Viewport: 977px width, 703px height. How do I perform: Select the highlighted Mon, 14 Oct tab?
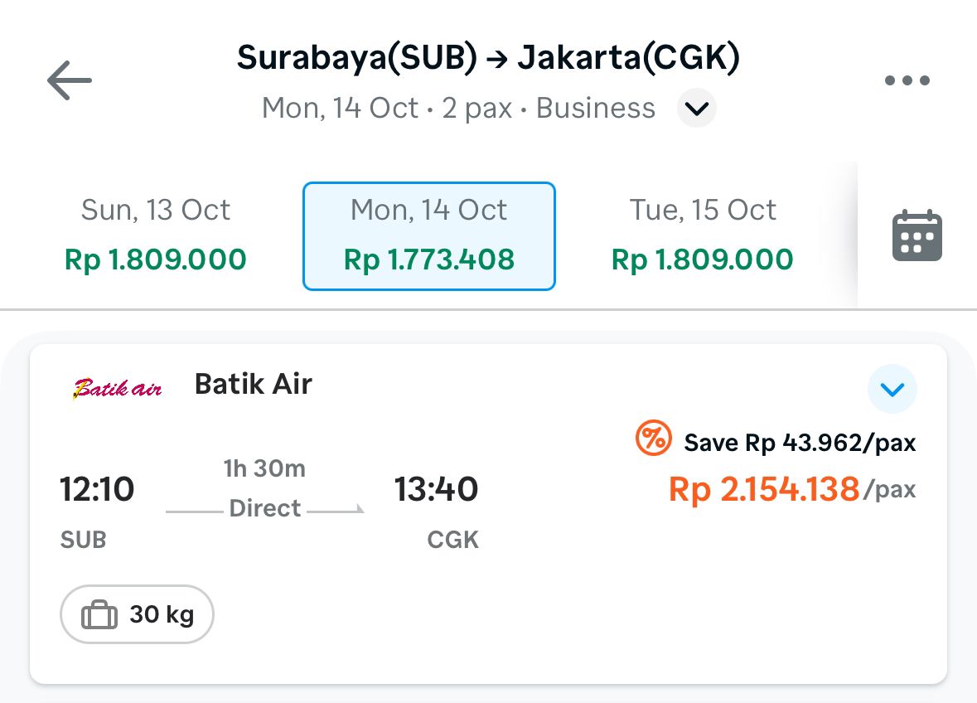[x=429, y=235]
